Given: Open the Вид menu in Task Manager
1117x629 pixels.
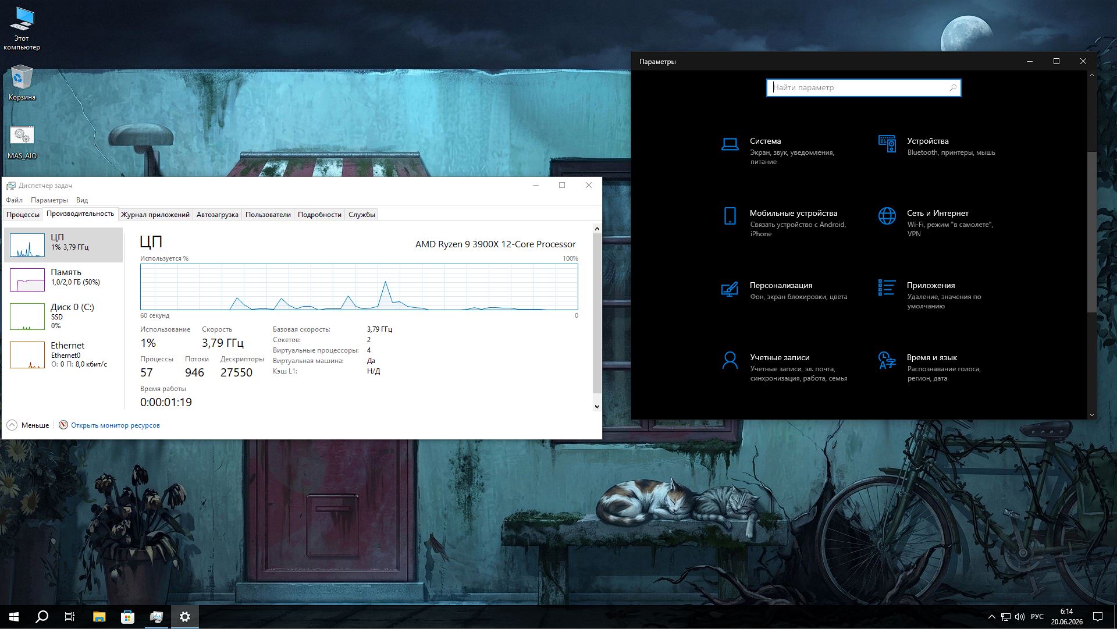Looking at the screenshot, I should coord(82,200).
